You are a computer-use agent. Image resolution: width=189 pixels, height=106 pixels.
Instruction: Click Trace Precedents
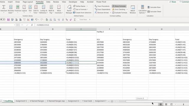click(x=102, y=6)
